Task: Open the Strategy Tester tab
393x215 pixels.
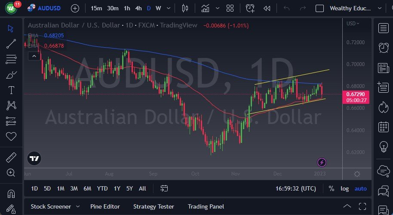Action: (x=154, y=206)
